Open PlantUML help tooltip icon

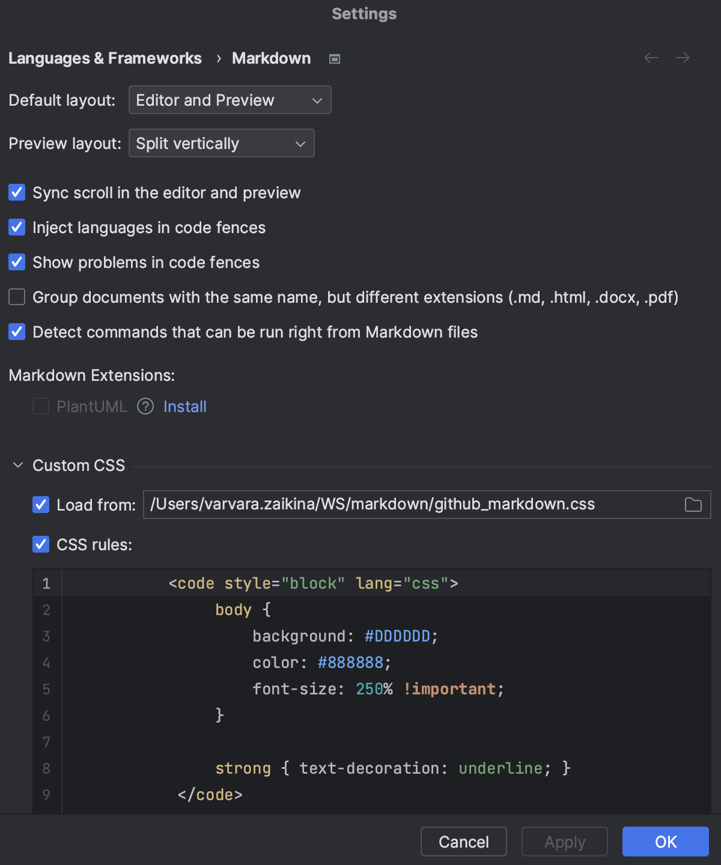[145, 407]
